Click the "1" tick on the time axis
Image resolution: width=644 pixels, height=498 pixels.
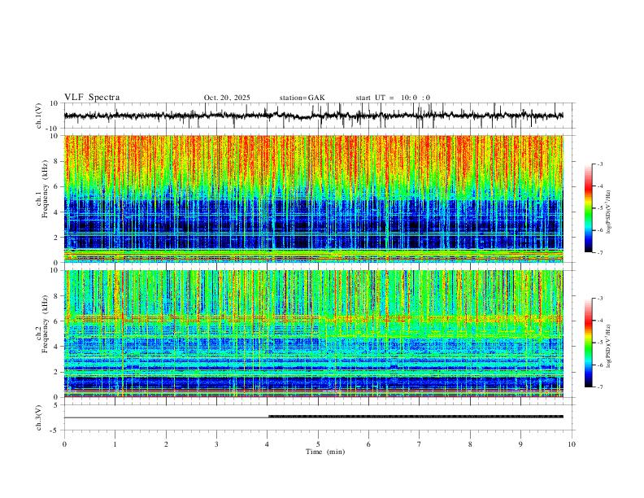[115, 444]
